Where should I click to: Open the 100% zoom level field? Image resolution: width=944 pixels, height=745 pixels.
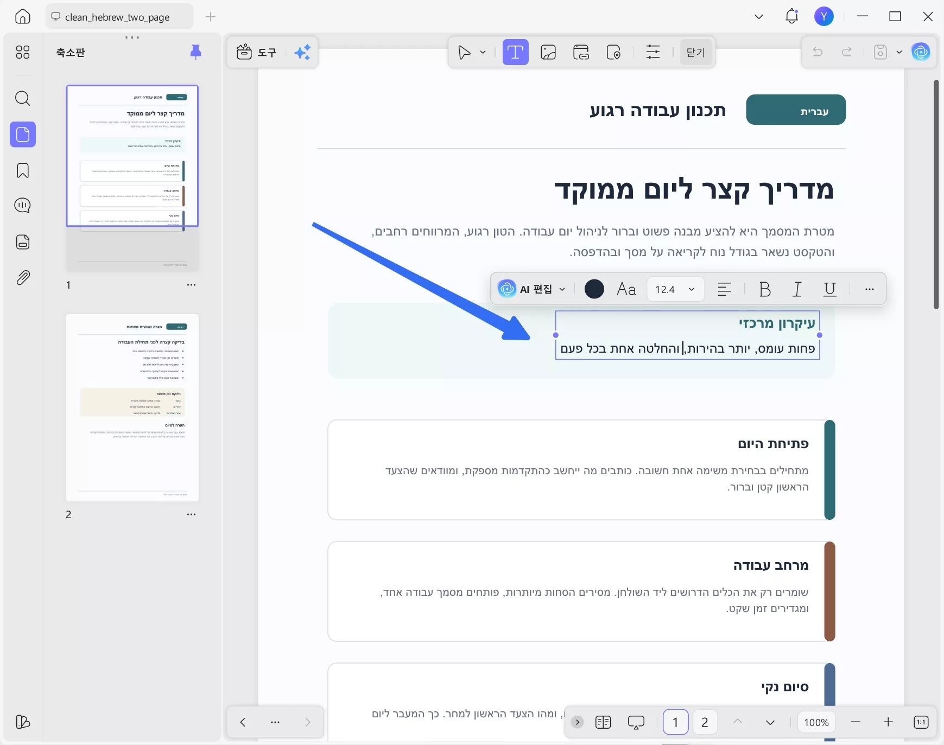816,722
